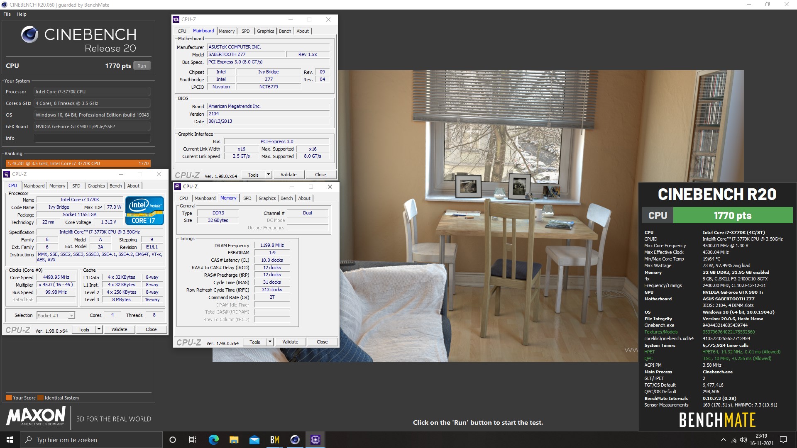This screenshot has height=448, width=797.
Task: Switch to CPU-Z taskbar icon
Action: 315,440
